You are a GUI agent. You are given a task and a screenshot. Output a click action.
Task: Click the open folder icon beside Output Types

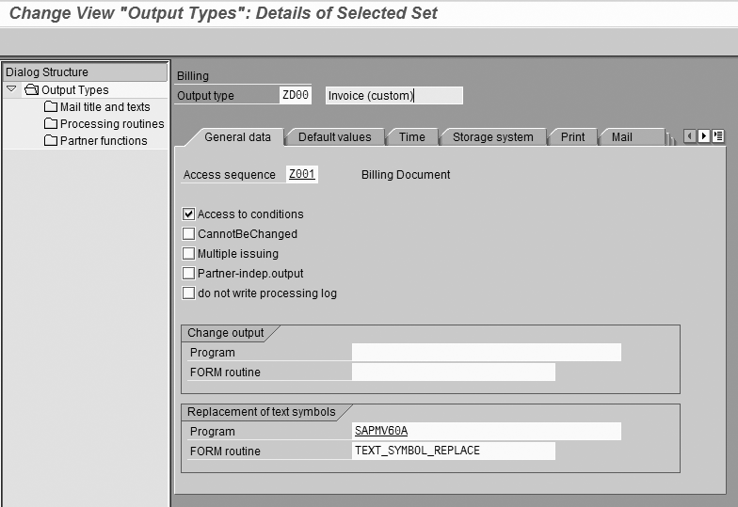coord(31,90)
